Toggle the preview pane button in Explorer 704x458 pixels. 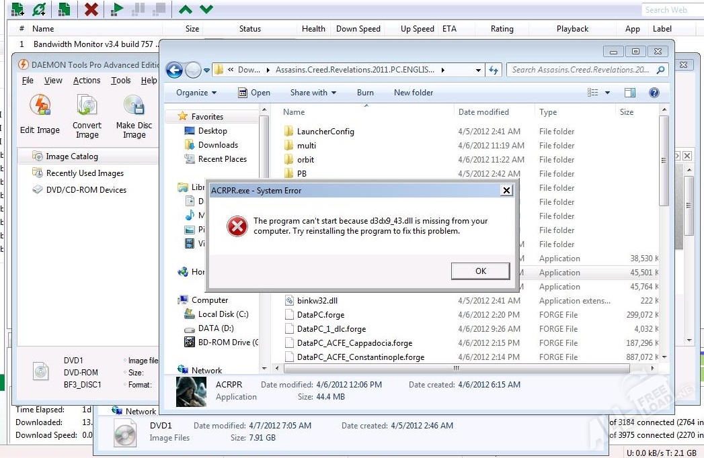pyautogui.click(x=630, y=93)
